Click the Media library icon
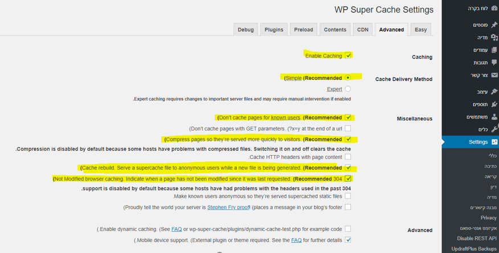Viewport: 499px width, 253px height. coord(494,38)
